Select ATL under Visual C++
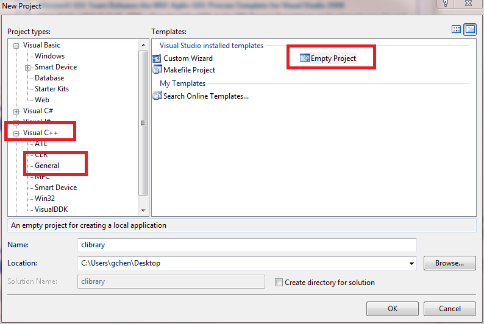Screen dimensions: 484x324 click(41, 144)
